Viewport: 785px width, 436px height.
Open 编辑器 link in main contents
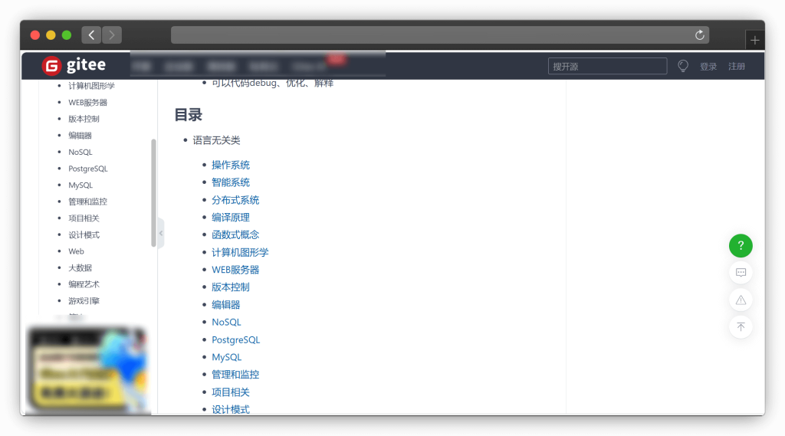coord(226,304)
